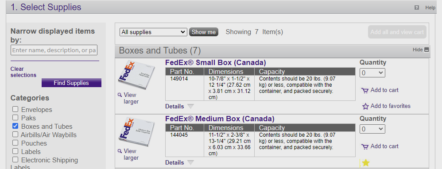The image size is (442, 169).
Task: Click the Medium Box View larger magnifier
Action: tap(120, 151)
